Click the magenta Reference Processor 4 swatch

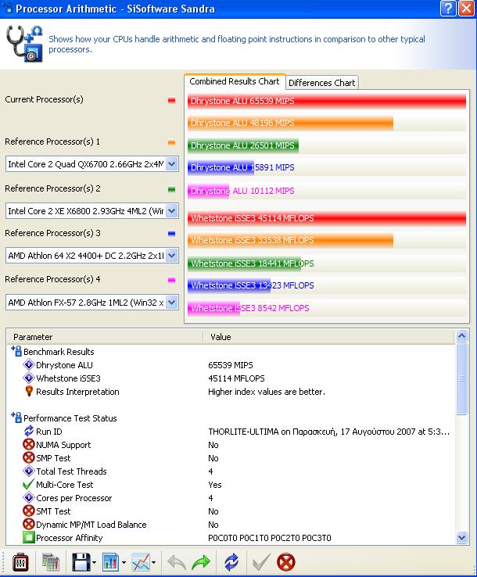coord(171,280)
